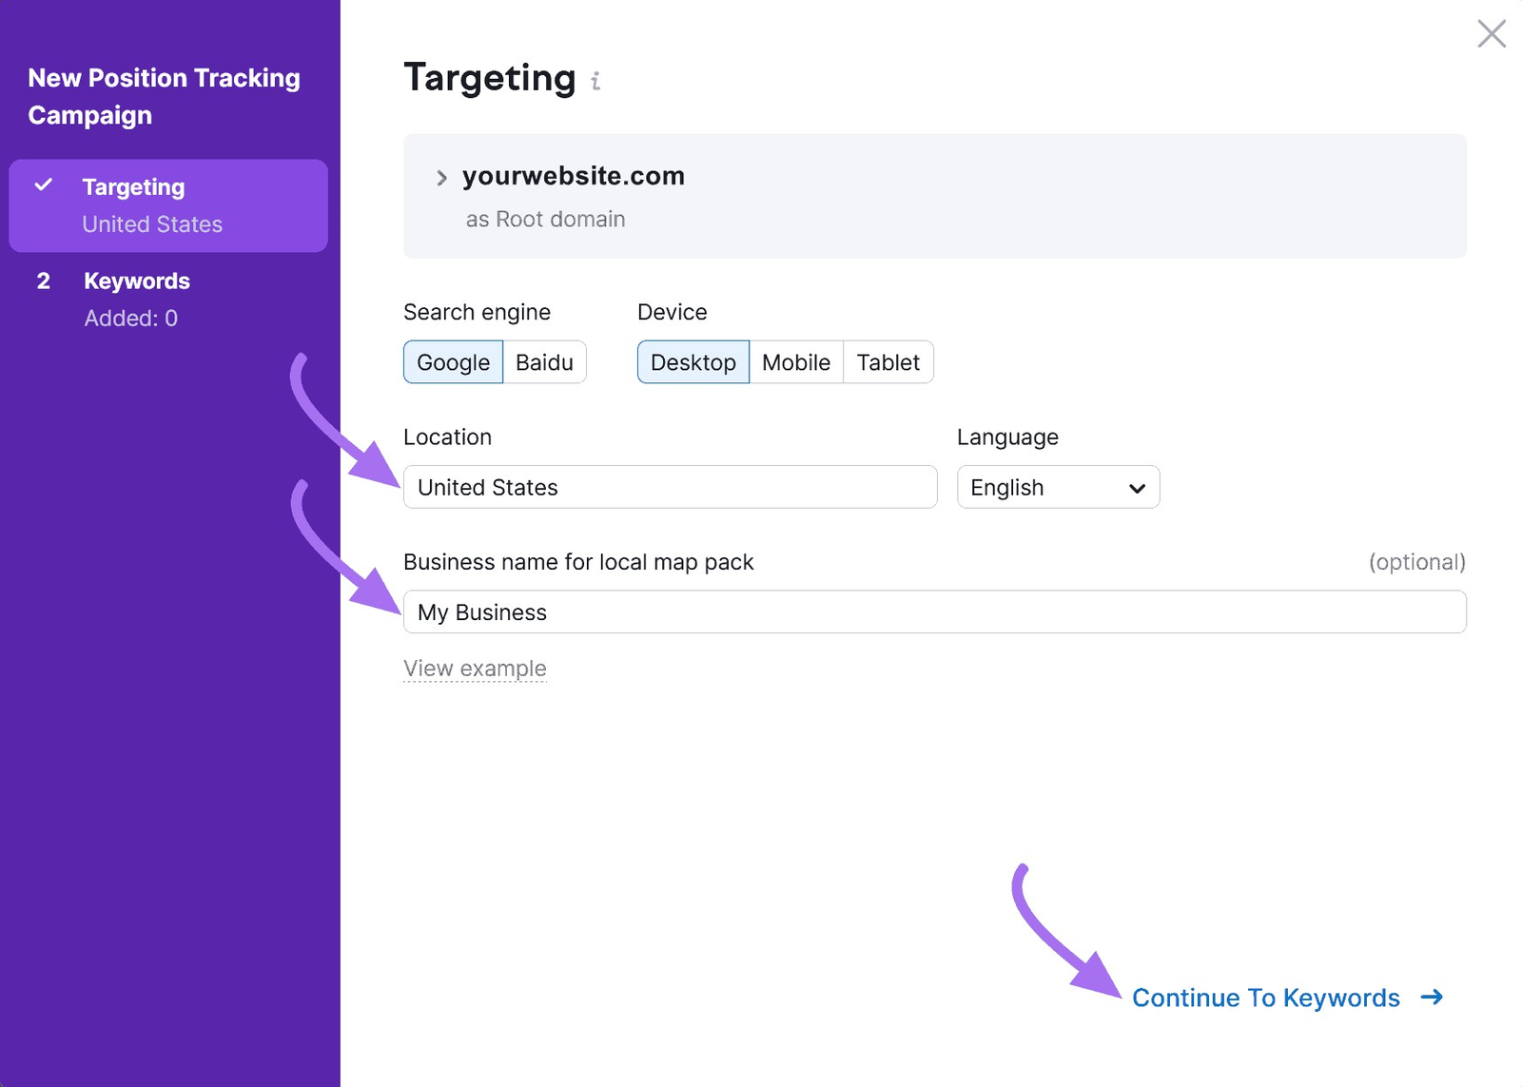Choose Tablet device targeting
This screenshot has height=1087, width=1522.
[x=888, y=362]
